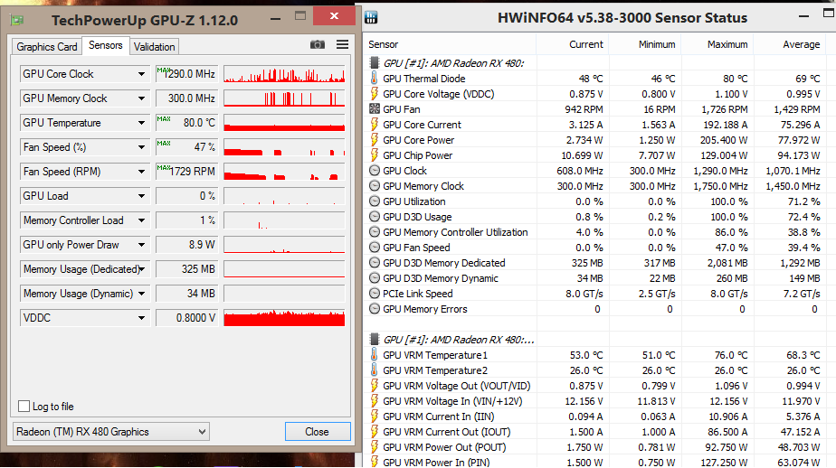Click the fan icon beside GPU Fan

coord(375,109)
